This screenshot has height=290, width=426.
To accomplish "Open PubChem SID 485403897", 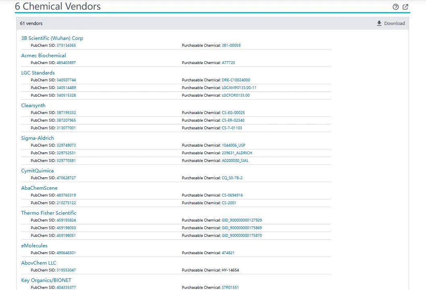I will [x=66, y=63].
